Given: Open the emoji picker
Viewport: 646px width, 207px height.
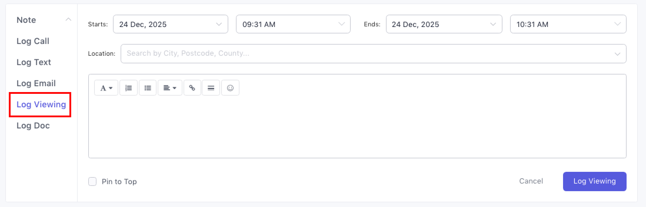Looking at the screenshot, I should [230, 88].
